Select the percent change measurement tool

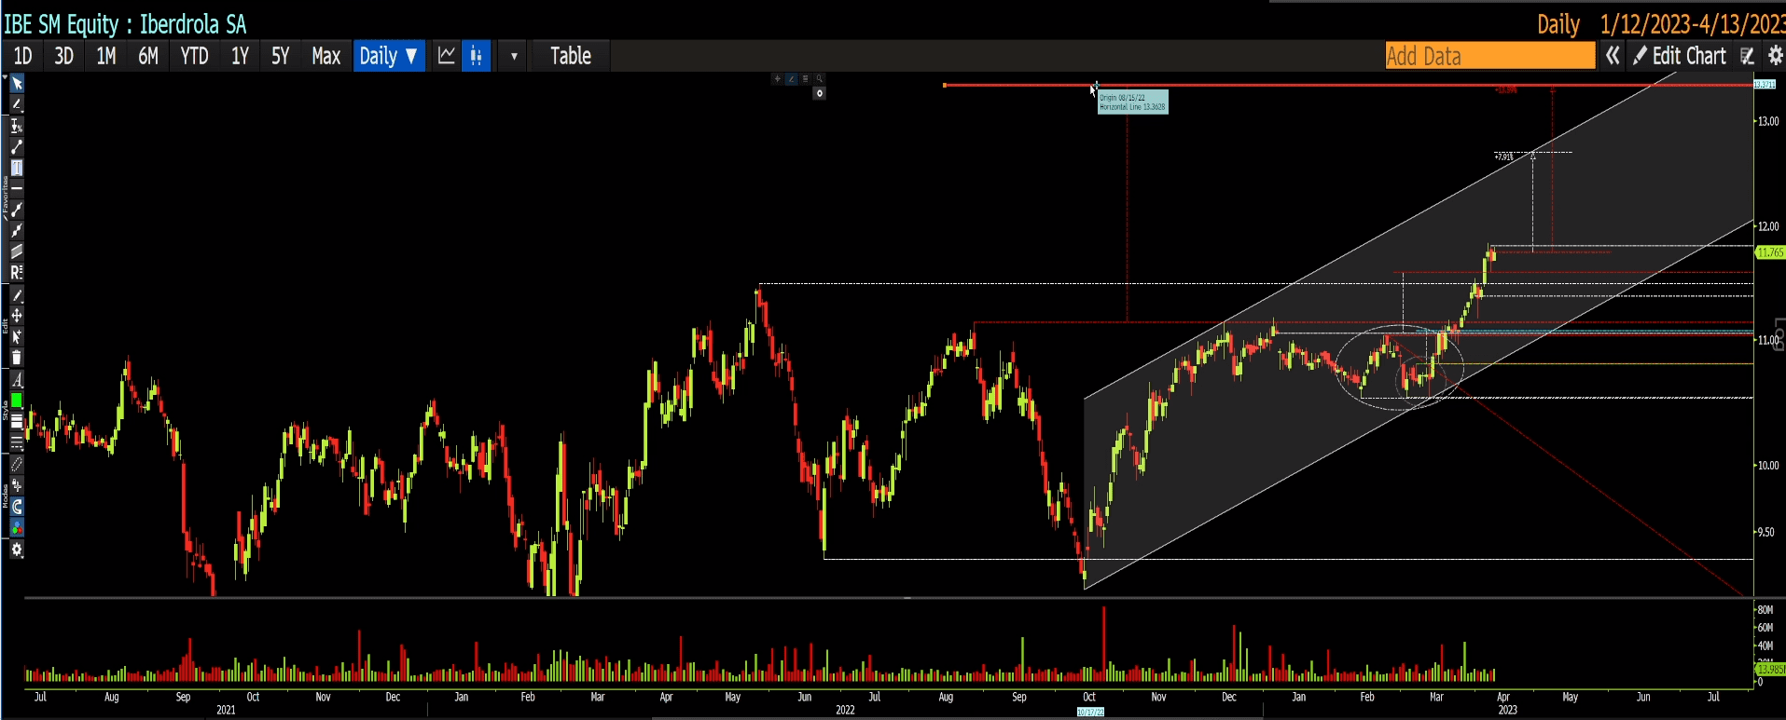click(17, 126)
